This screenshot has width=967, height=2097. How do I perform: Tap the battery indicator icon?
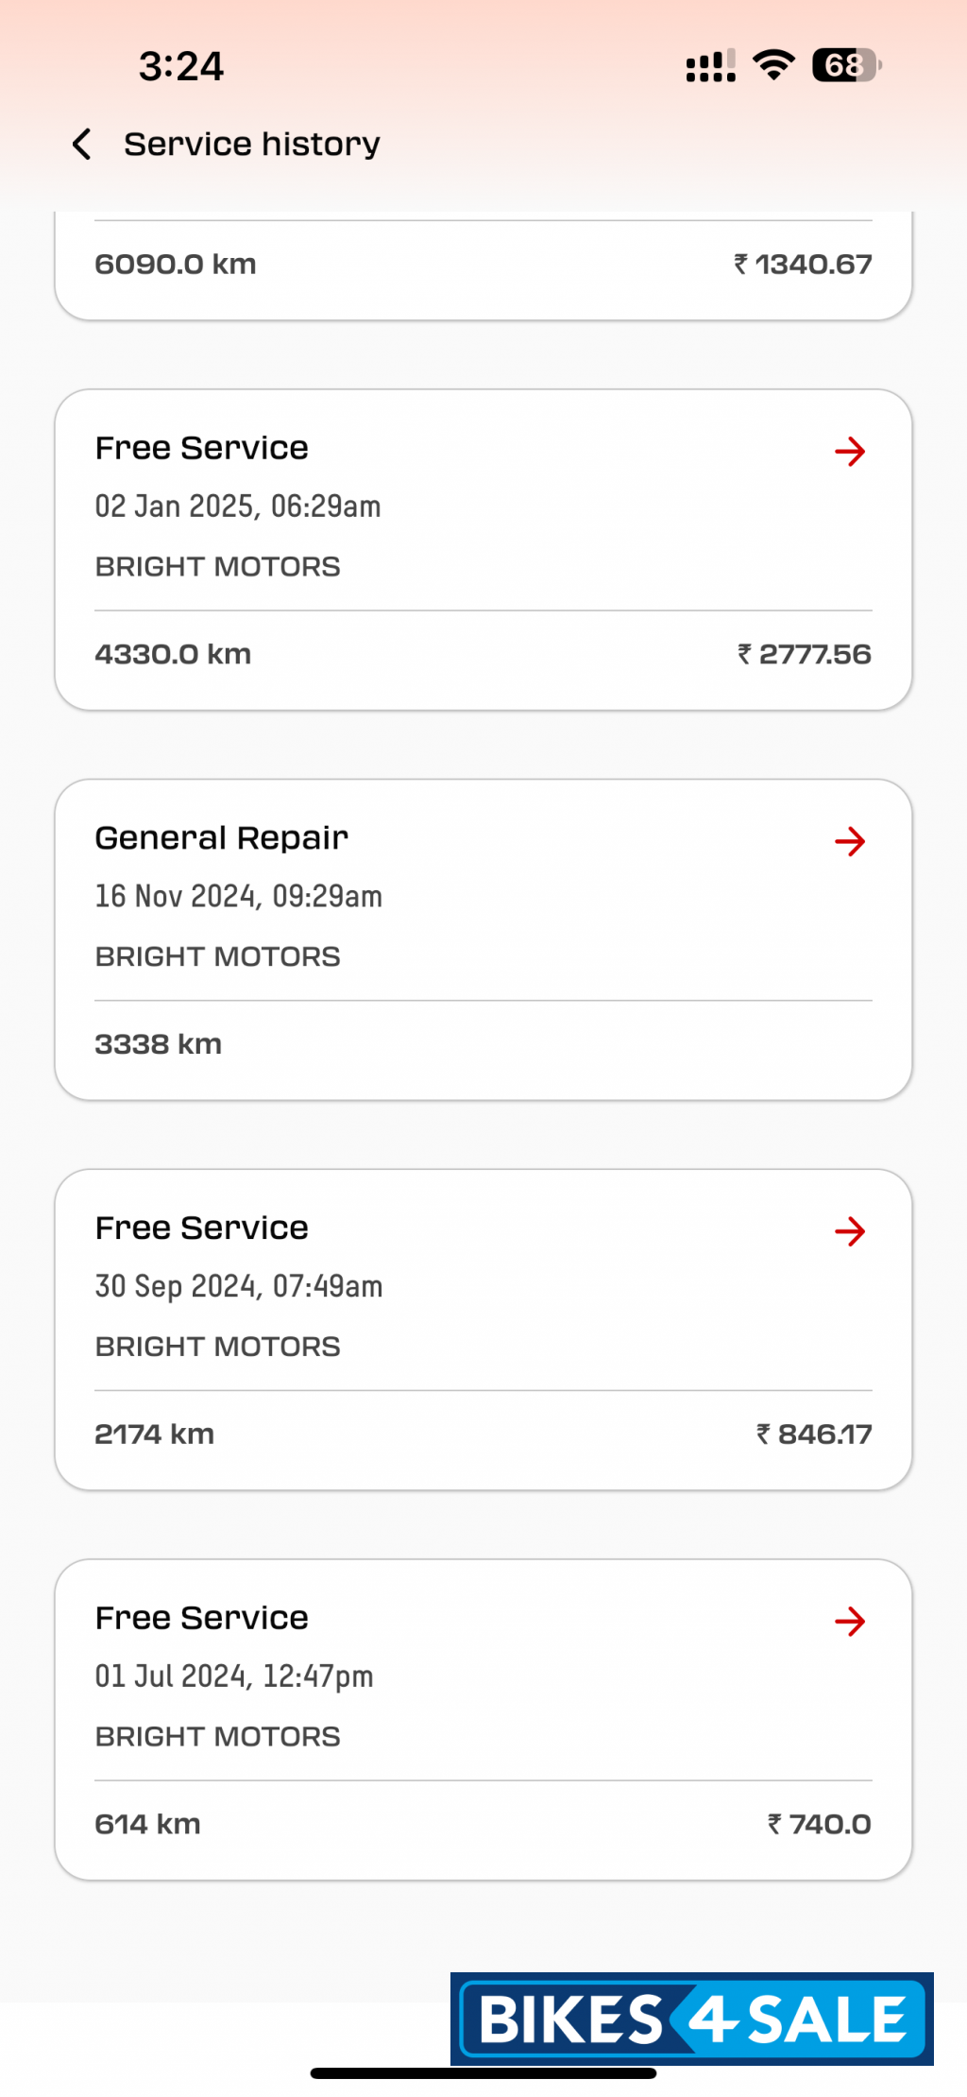click(846, 66)
